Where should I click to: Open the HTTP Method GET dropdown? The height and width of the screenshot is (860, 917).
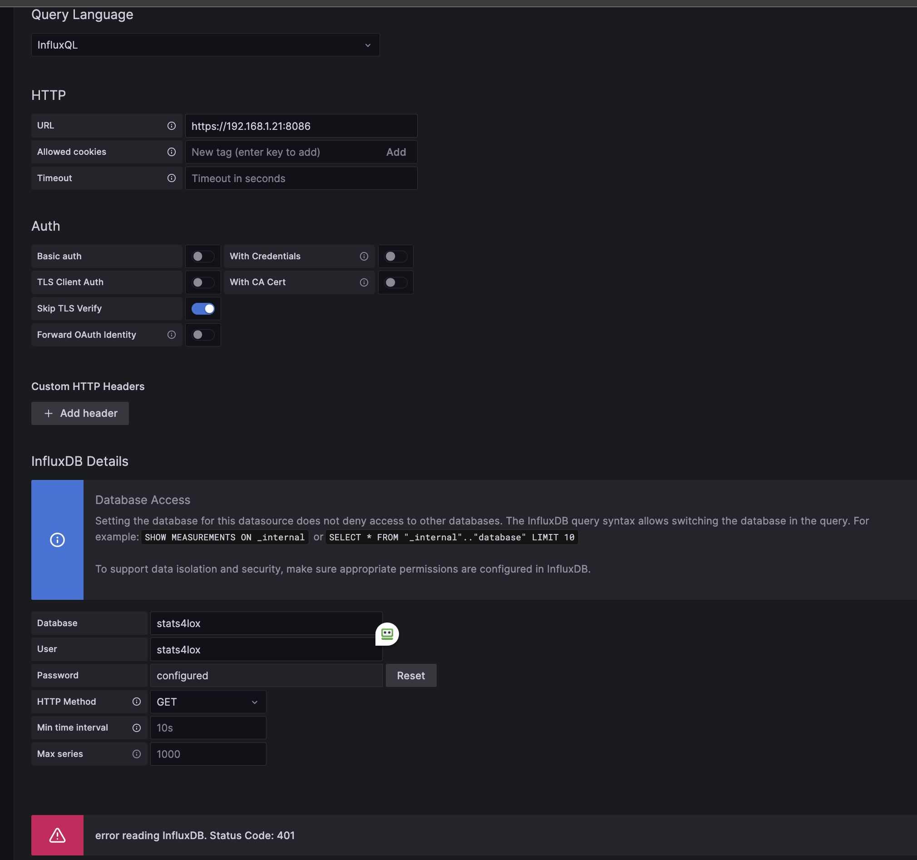click(x=208, y=702)
